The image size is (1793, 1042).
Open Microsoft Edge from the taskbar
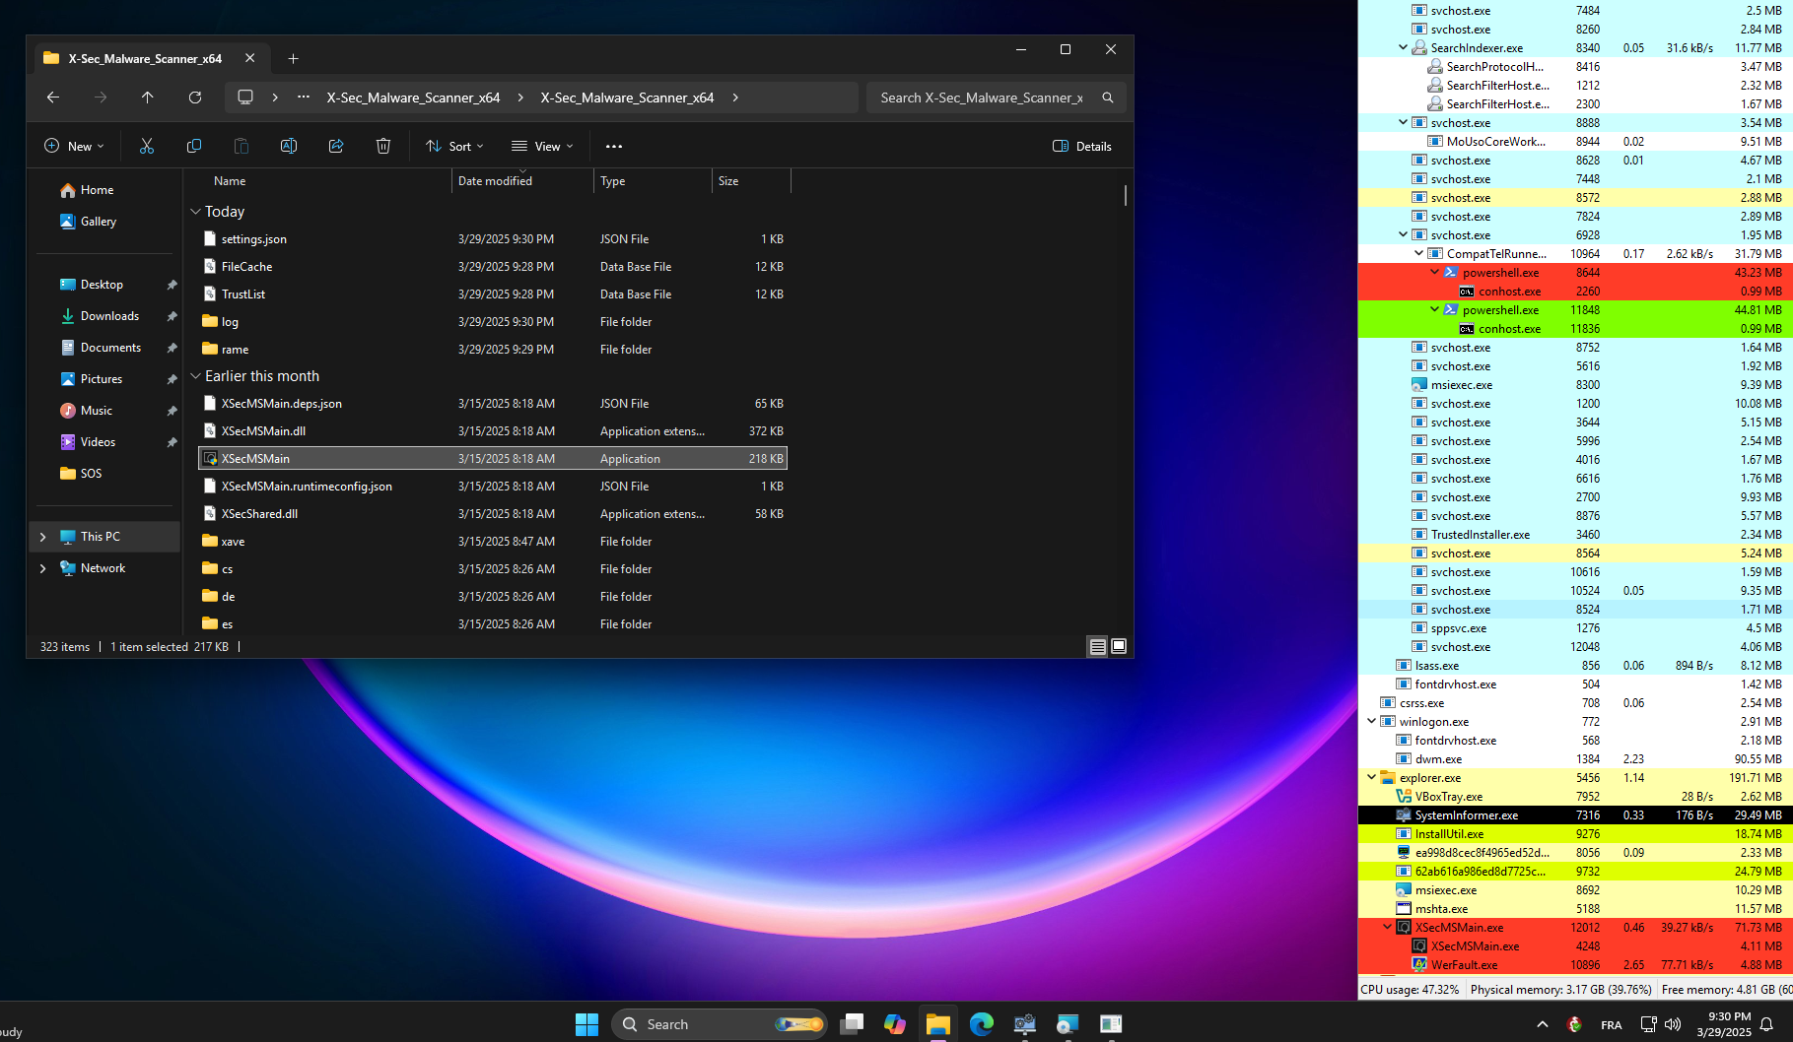981,1024
